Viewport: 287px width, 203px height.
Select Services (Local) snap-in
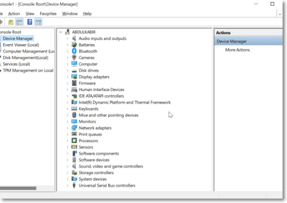click(17, 64)
